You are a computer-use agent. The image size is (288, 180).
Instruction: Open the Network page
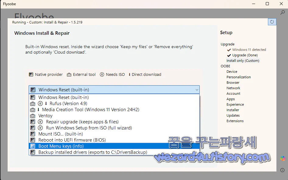pyautogui.click(x=233, y=88)
